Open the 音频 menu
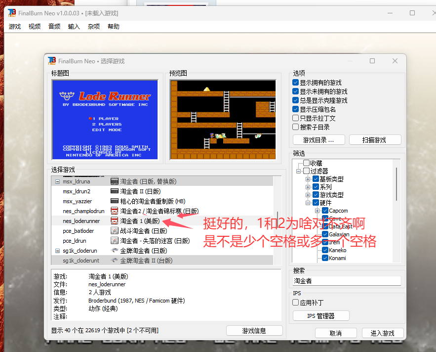This screenshot has height=352, width=436. 54,27
